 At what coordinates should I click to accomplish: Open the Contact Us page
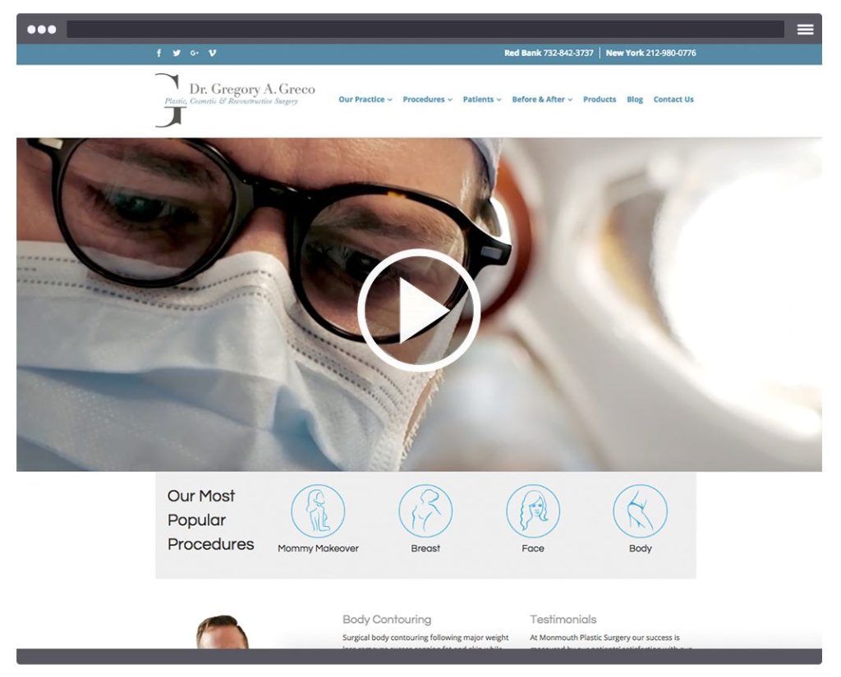[x=673, y=99]
